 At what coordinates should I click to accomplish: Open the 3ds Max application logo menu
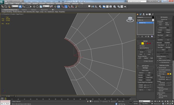pyautogui.click(x=2, y=2)
